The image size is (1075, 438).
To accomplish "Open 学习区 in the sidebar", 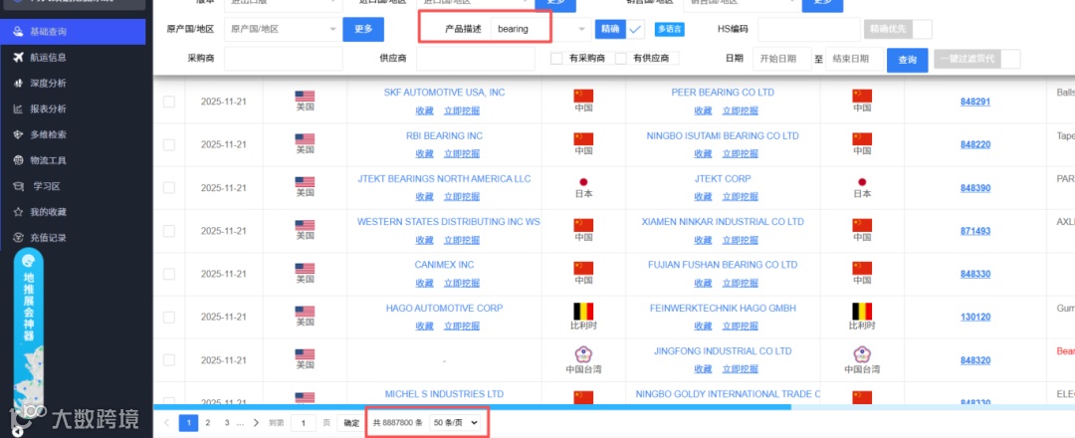I will pyautogui.click(x=73, y=186).
